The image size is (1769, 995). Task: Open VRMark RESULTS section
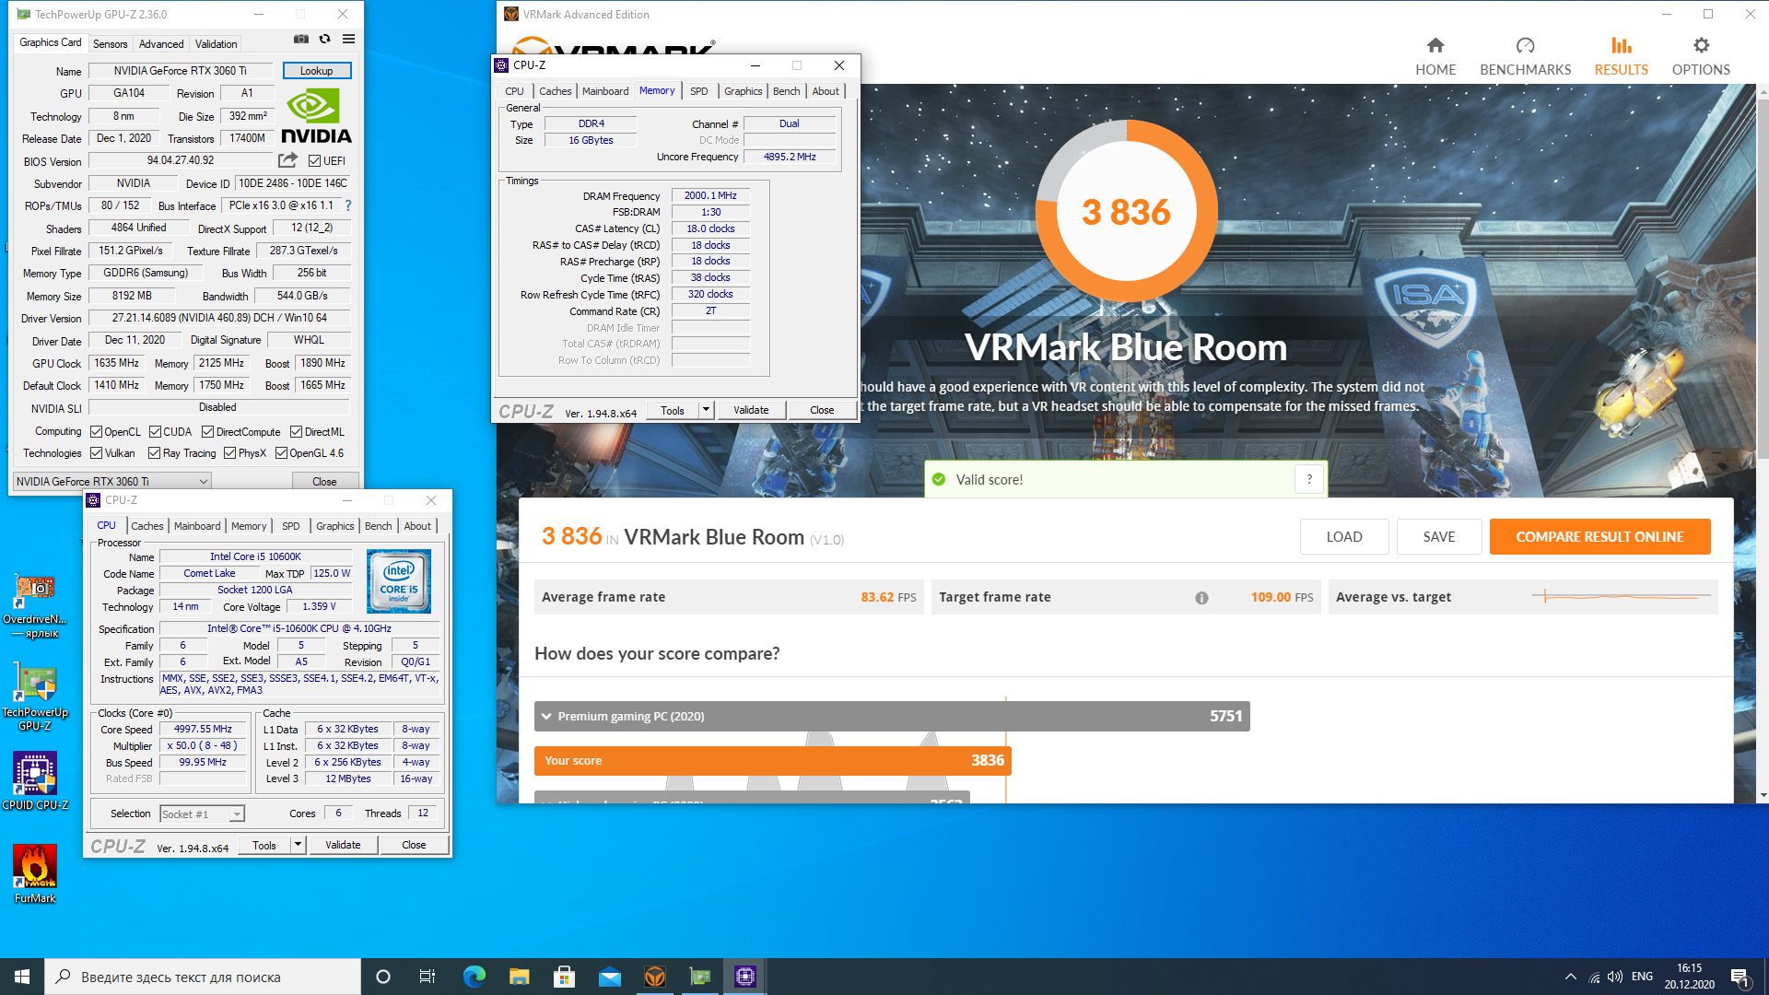coord(1621,57)
